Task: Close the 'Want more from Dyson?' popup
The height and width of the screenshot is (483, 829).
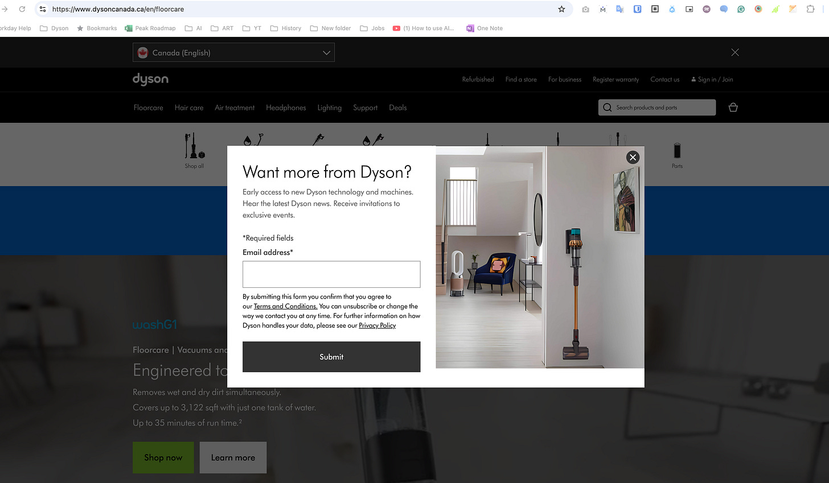Action: tap(633, 158)
